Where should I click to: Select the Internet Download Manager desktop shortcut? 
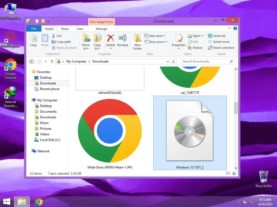coord(11,97)
